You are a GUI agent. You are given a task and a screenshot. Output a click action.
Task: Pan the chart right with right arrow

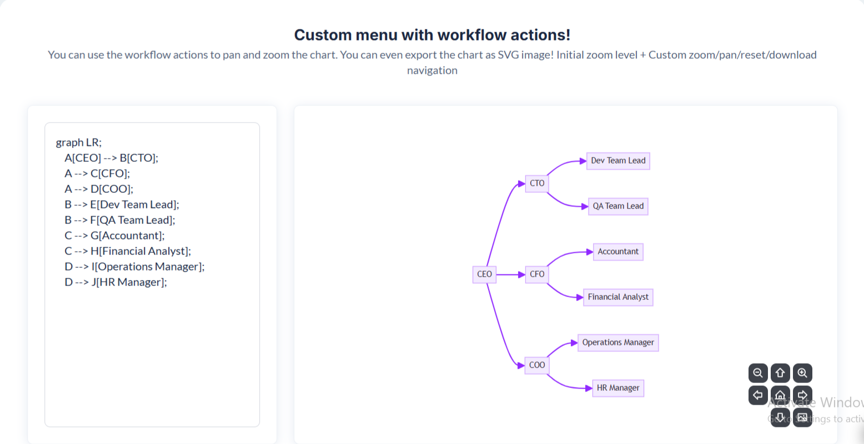pos(802,395)
